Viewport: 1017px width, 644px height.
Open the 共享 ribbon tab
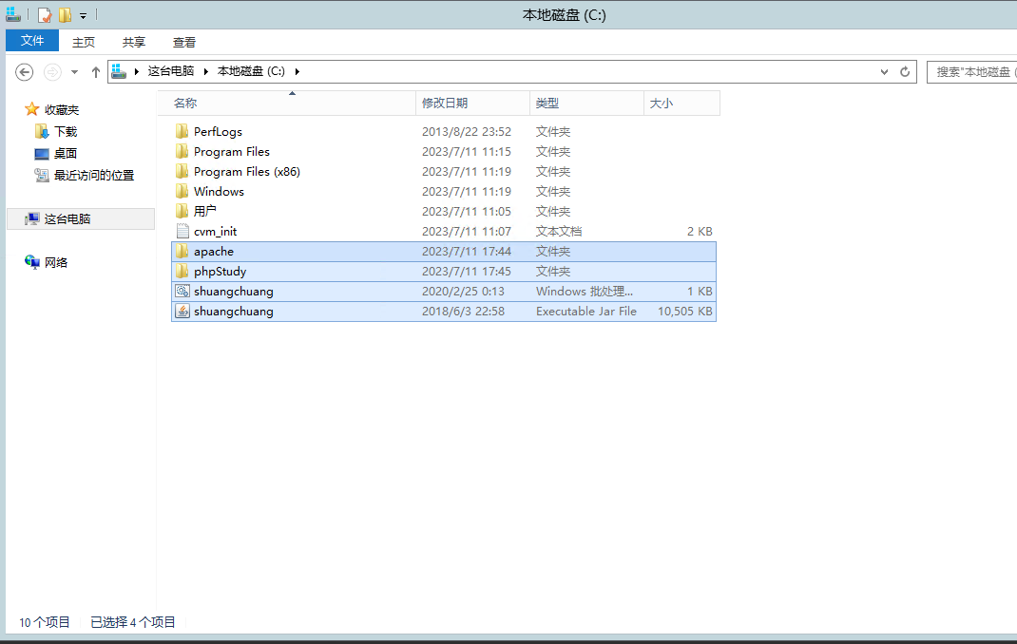pos(134,42)
